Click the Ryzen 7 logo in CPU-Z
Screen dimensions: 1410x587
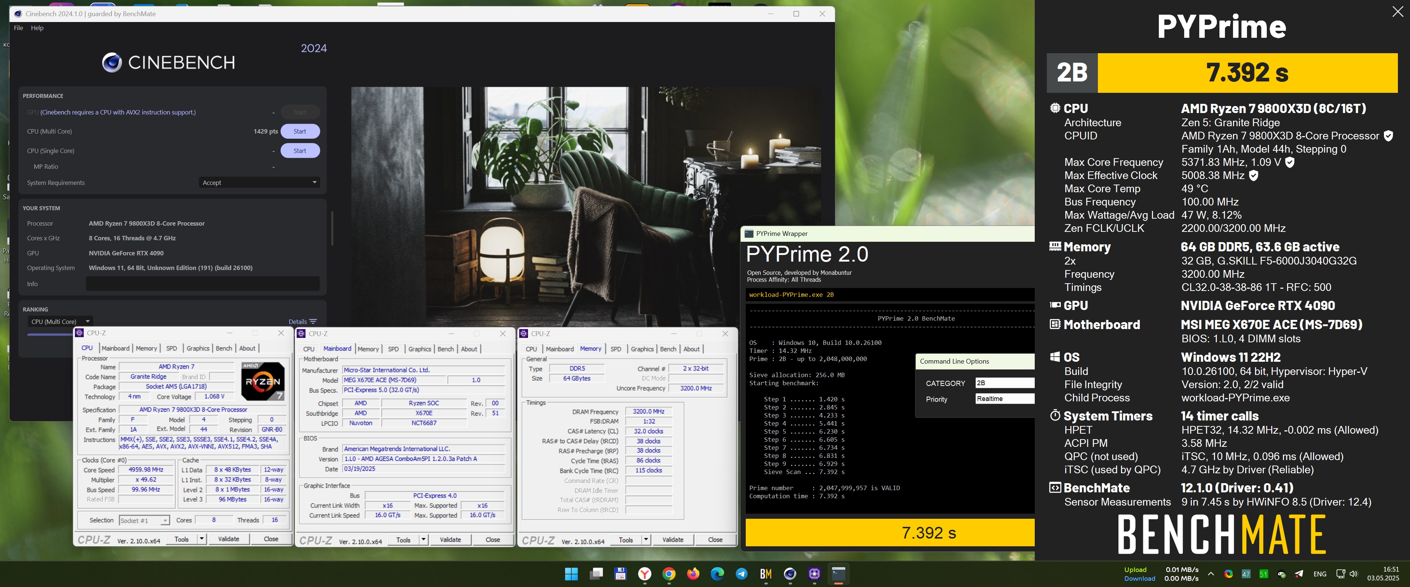pyautogui.click(x=263, y=381)
